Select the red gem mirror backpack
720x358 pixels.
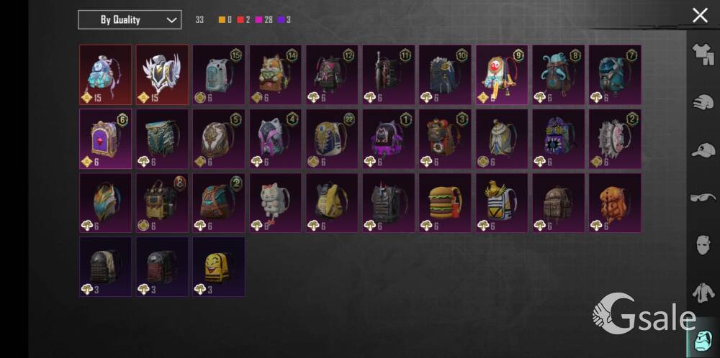coord(105,139)
